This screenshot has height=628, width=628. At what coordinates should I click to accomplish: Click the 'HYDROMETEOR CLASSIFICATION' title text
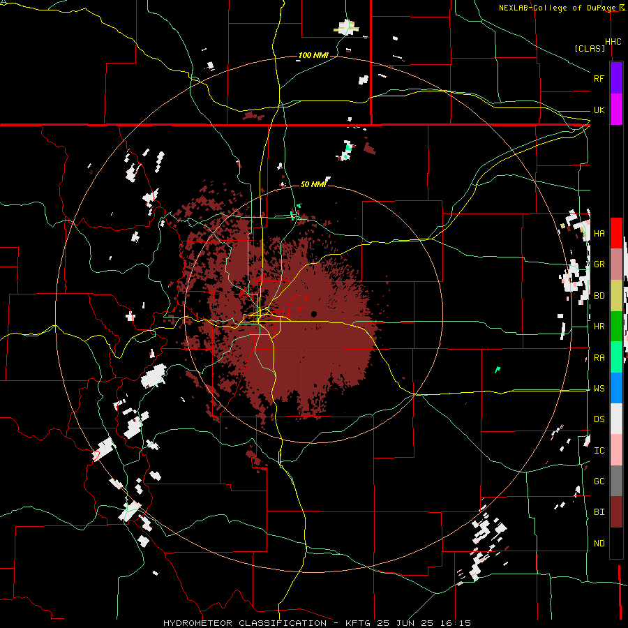(245, 623)
